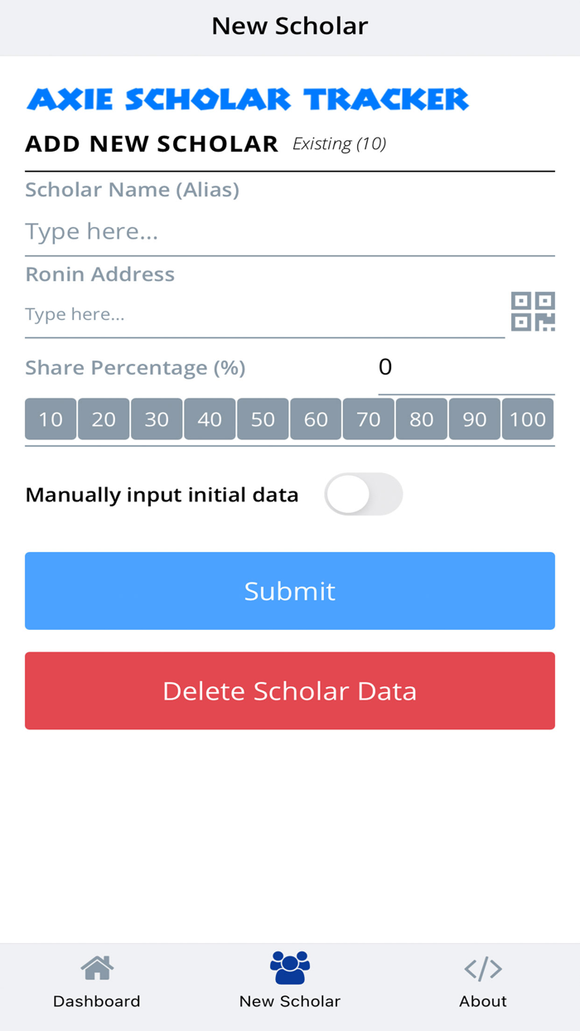The width and height of the screenshot is (580, 1031).
Task: Switch to the Dashboard tab
Action: coord(96,984)
